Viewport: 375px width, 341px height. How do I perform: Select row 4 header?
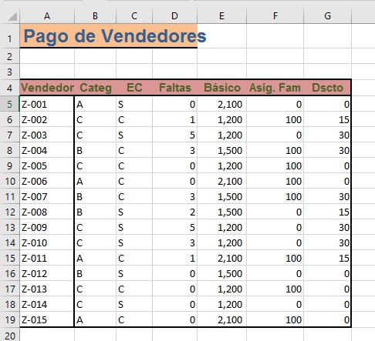[9, 88]
